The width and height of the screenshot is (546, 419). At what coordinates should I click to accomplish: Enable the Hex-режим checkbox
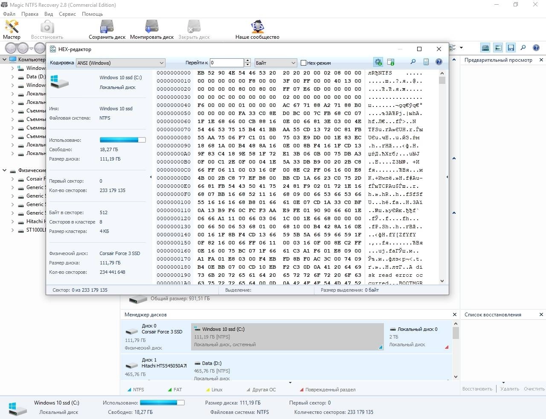pyautogui.click(x=303, y=63)
